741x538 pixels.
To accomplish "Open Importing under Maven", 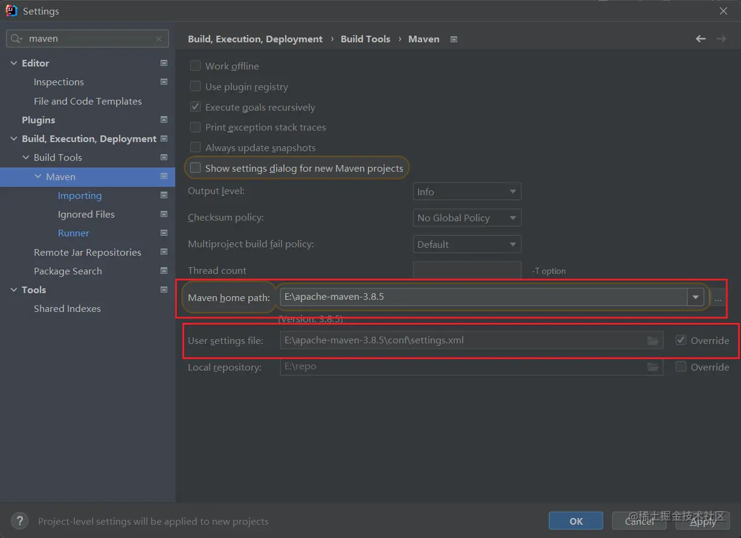I will pyautogui.click(x=80, y=195).
